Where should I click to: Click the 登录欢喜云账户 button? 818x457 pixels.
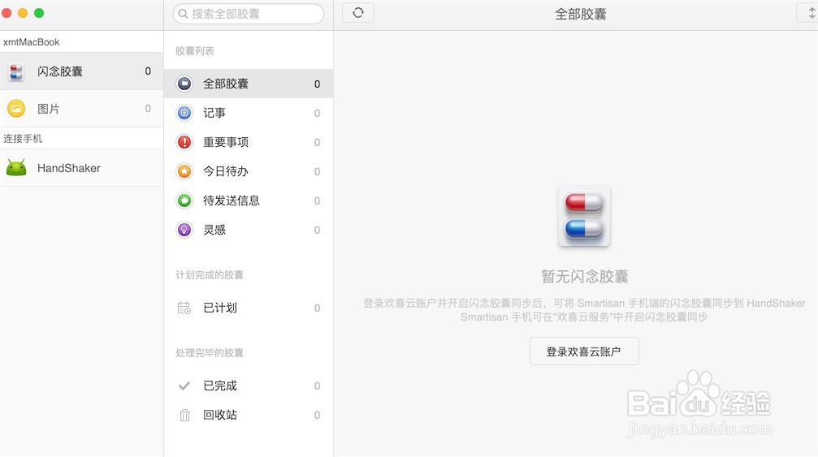click(584, 351)
